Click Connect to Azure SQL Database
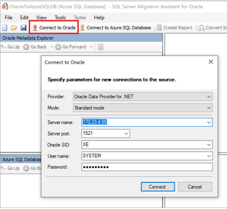Image resolution: width=227 pixels, height=209 pixels. coord(115,28)
